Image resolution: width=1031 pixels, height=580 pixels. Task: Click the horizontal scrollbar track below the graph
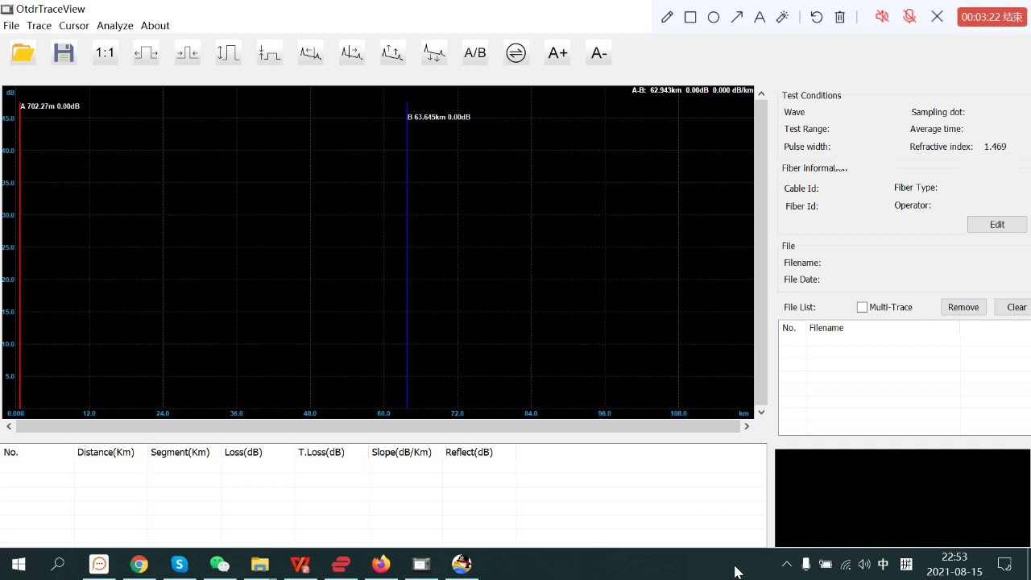pos(378,426)
